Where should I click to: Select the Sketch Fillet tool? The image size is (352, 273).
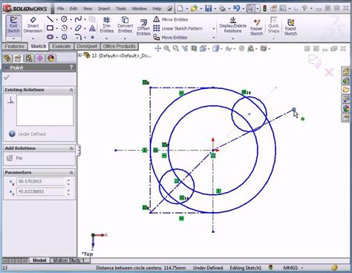tap(78, 37)
